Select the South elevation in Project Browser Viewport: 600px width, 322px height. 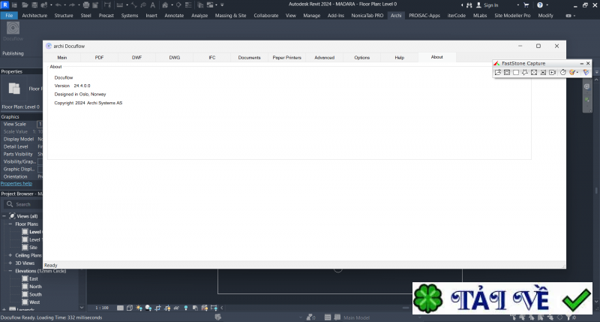[x=35, y=294]
